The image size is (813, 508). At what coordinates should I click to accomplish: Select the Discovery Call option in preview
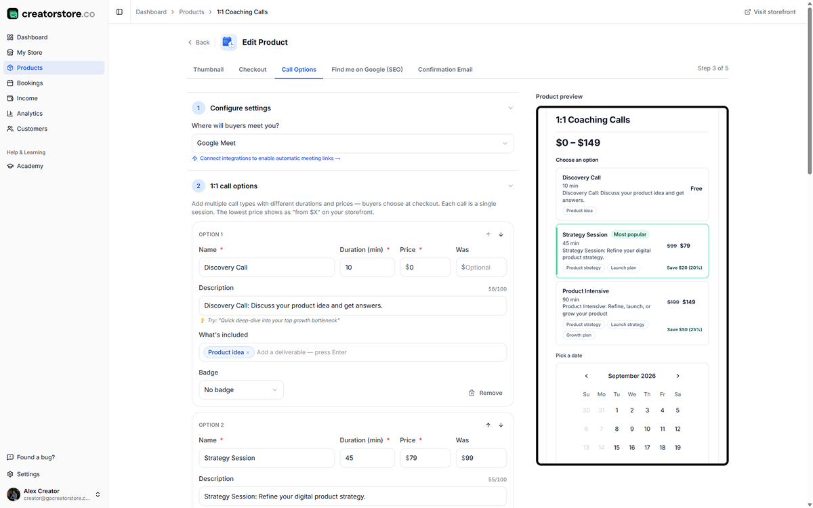pos(632,194)
